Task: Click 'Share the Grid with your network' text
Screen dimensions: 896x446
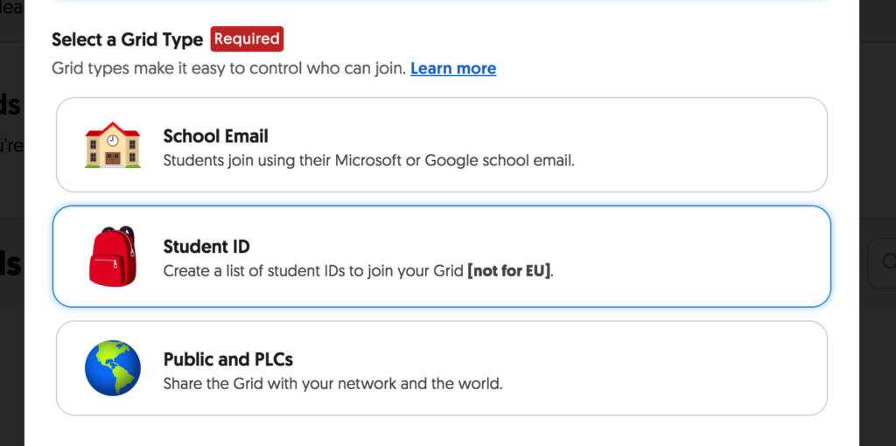Action: pyautogui.click(x=332, y=383)
